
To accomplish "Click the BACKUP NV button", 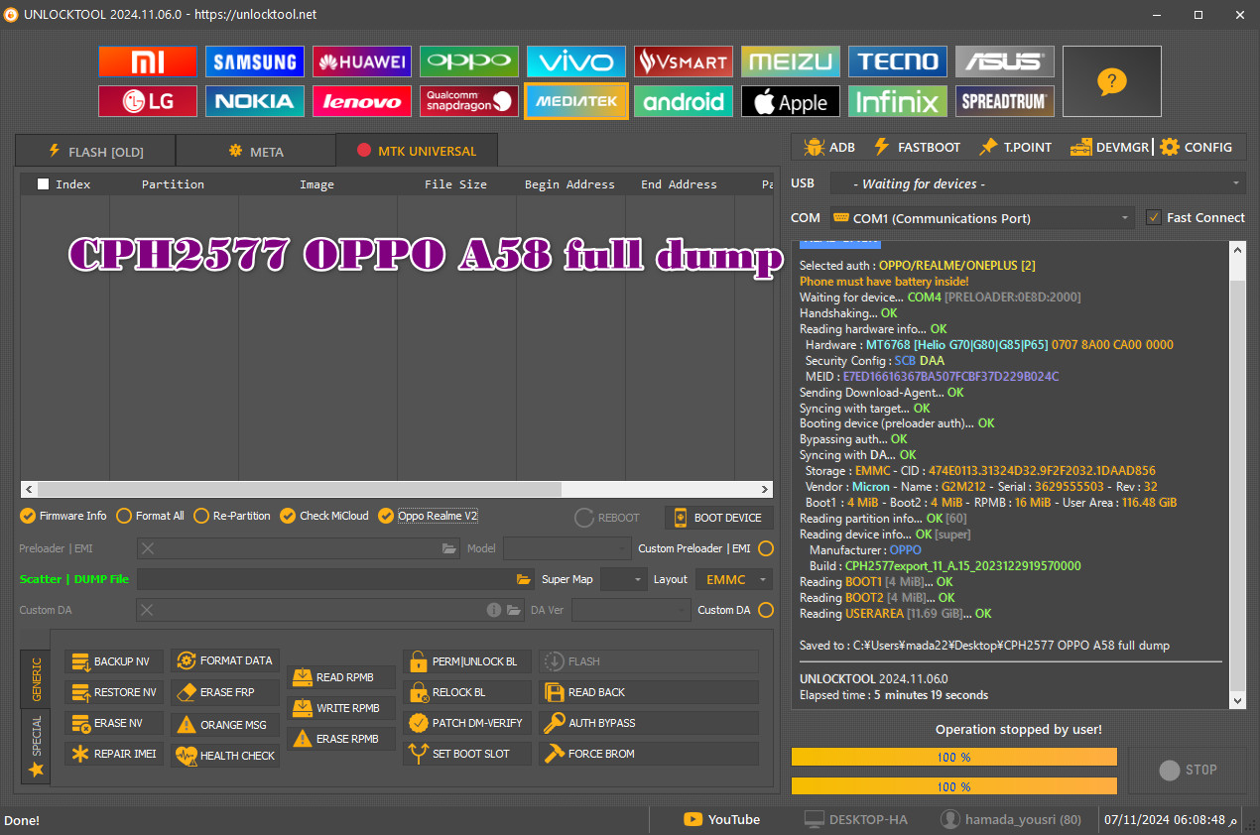I will (114, 661).
